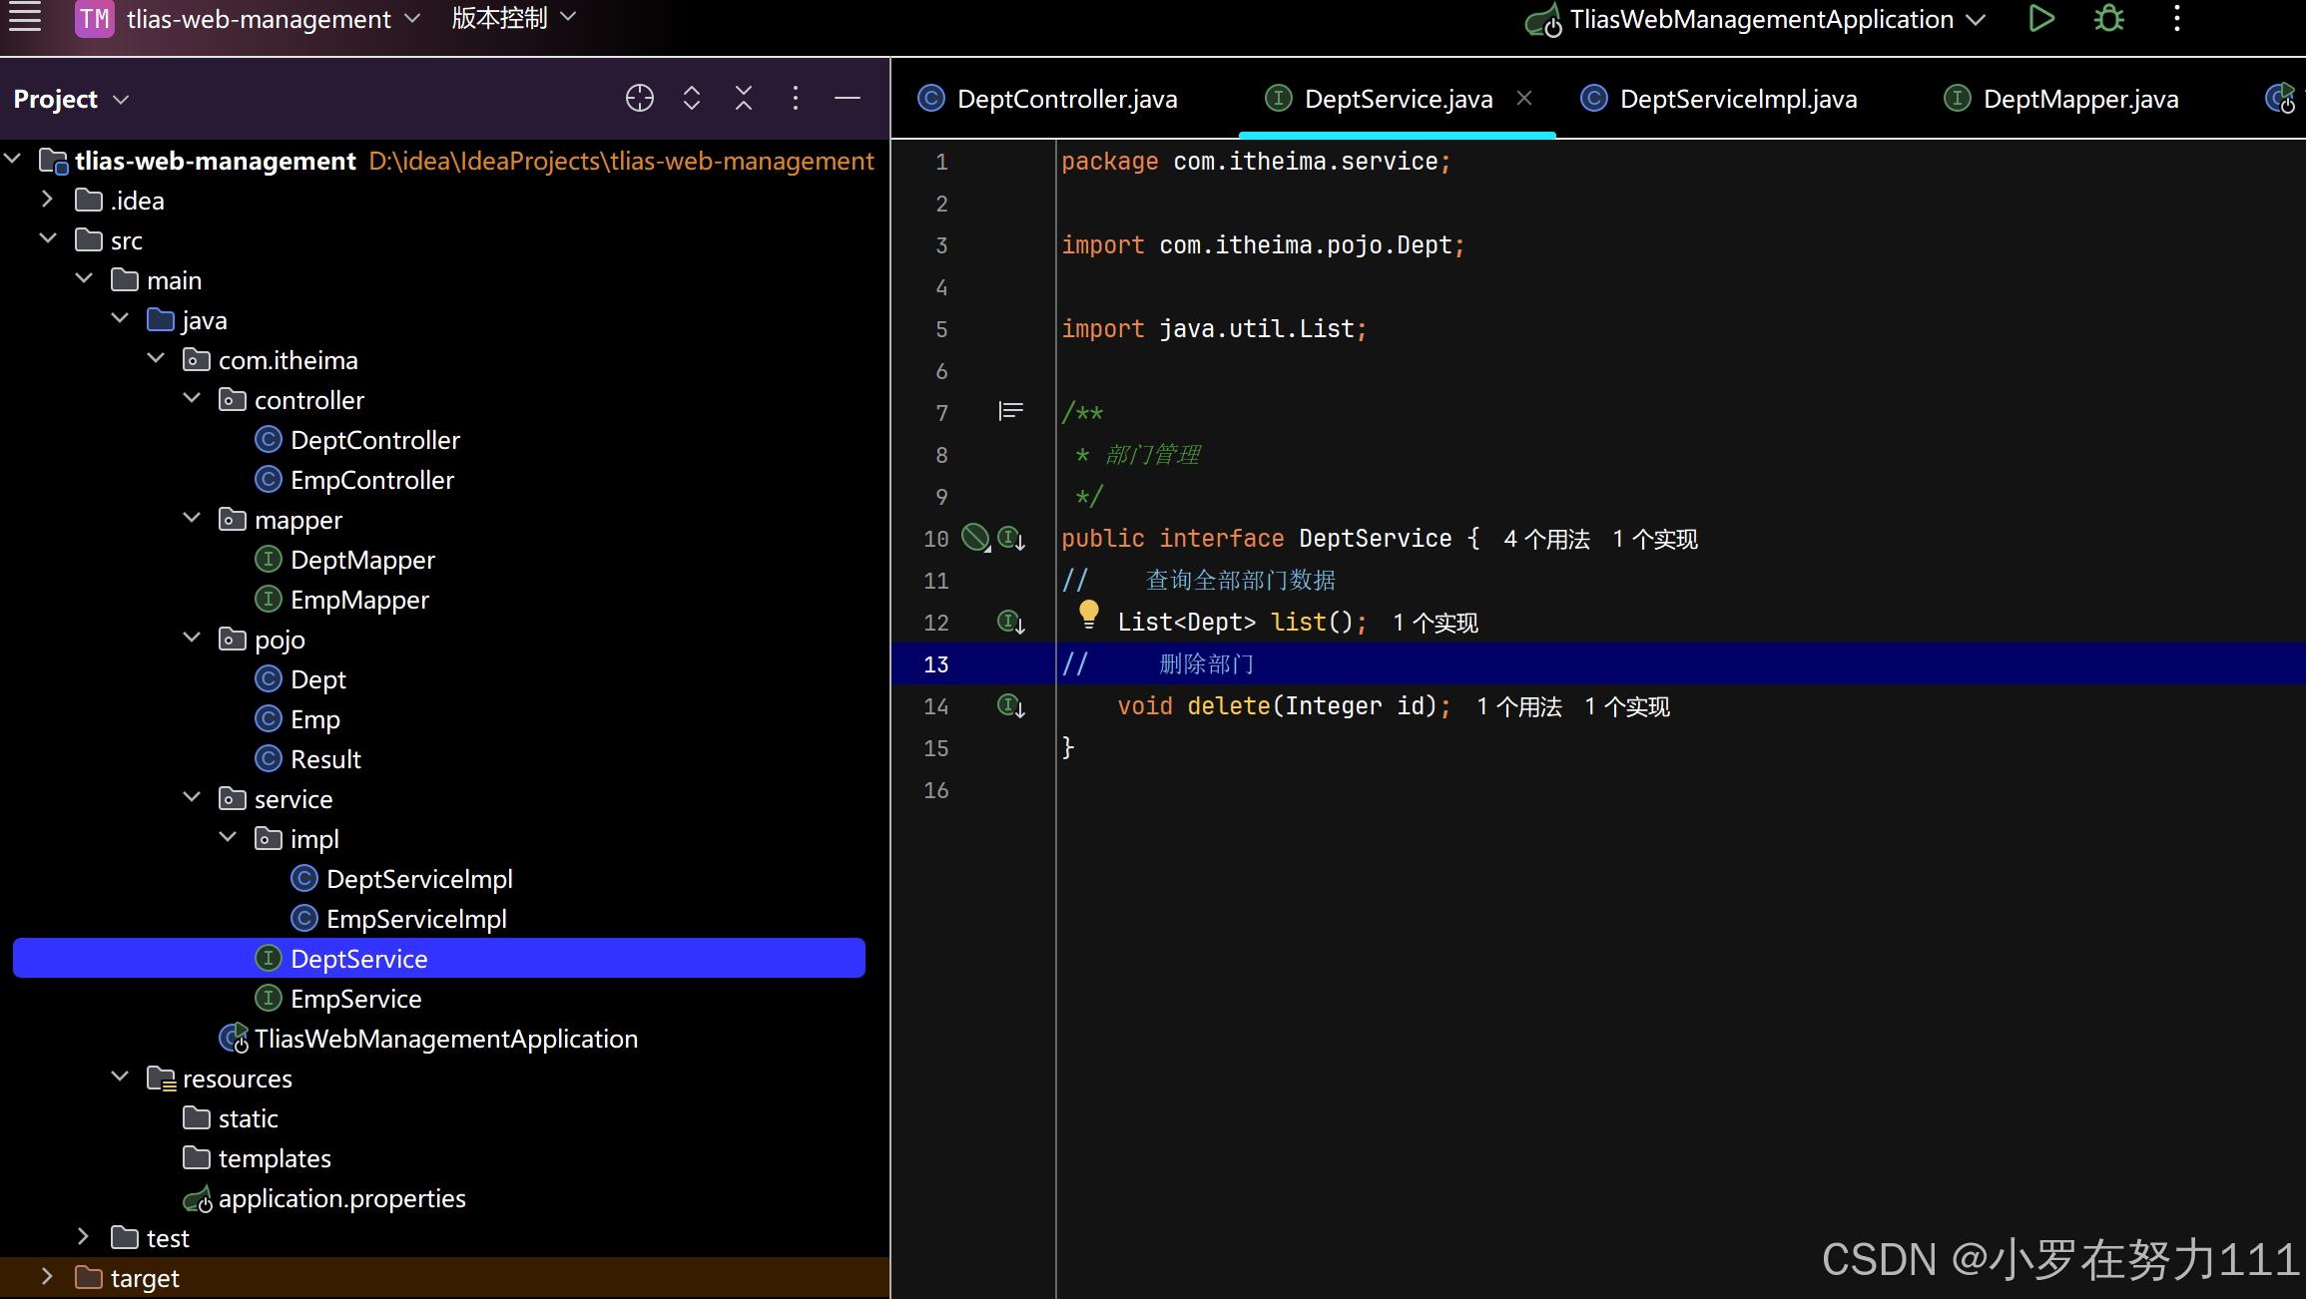Toggle rendered doc comment icon line 7

click(x=1010, y=412)
